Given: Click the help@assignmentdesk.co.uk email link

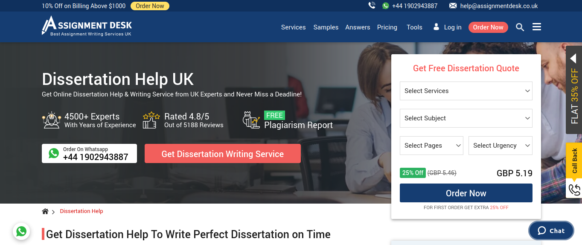Looking at the screenshot, I should pyautogui.click(x=499, y=6).
